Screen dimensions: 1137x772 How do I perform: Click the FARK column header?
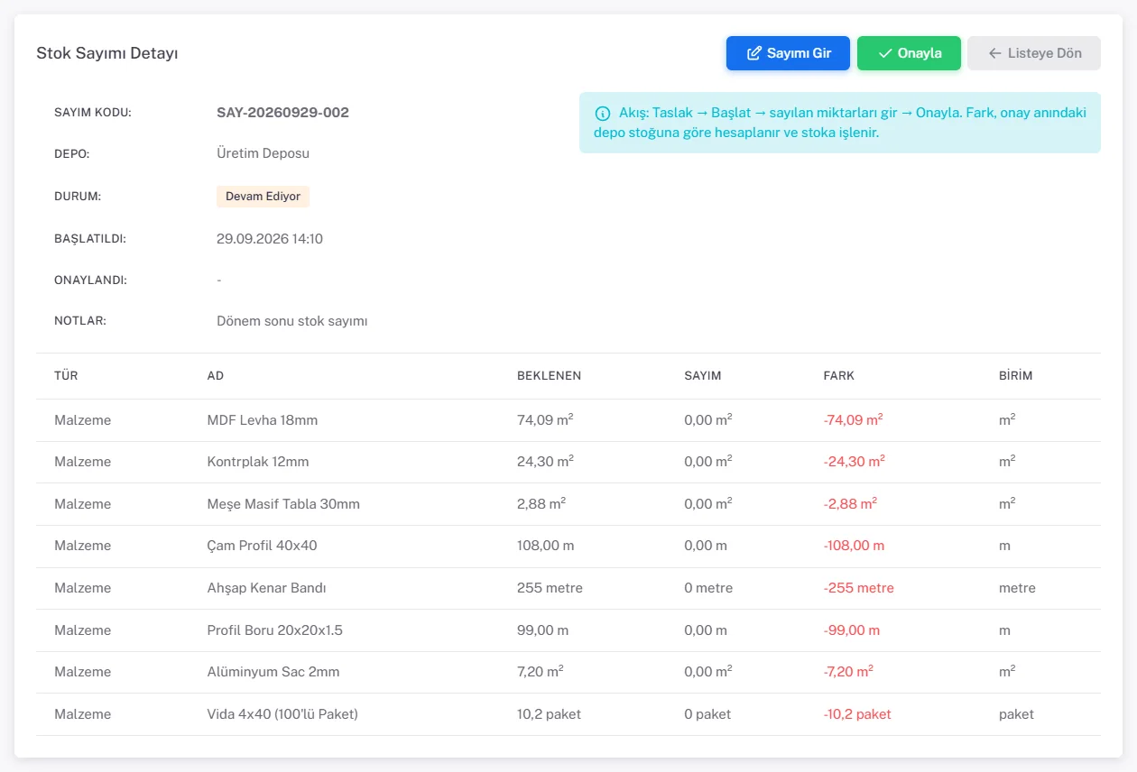(x=838, y=375)
